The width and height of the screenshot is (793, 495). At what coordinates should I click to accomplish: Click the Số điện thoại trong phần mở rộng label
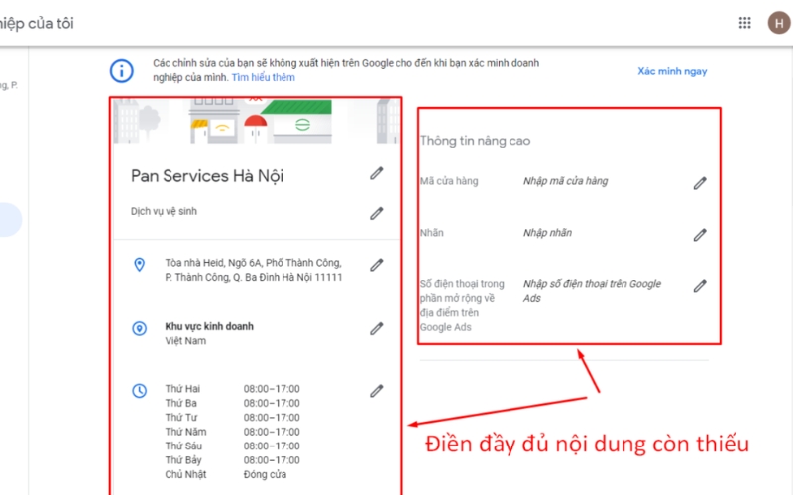[462, 305]
